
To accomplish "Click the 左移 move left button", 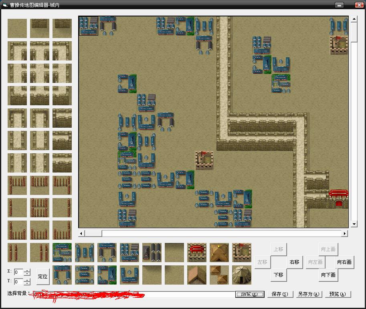I will [263, 262].
